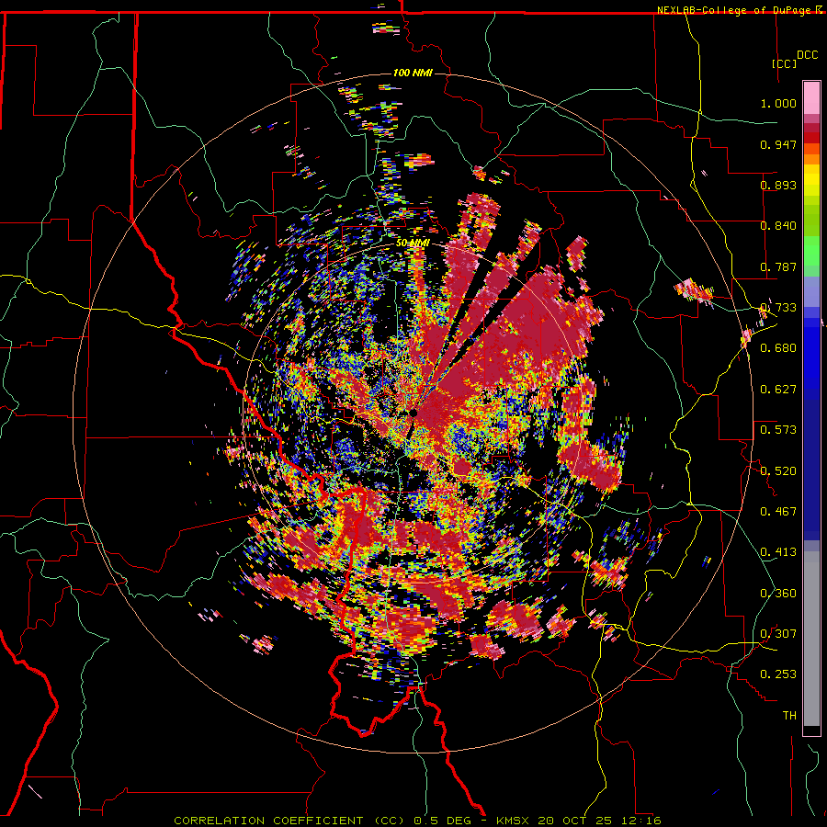Click the gray segment of the color bar
827x827 pixels.
click(x=811, y=639)
